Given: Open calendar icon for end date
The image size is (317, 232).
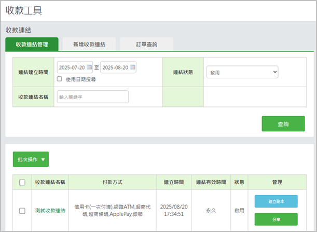Looking at the screenshot, I should [x=132, y=67].
